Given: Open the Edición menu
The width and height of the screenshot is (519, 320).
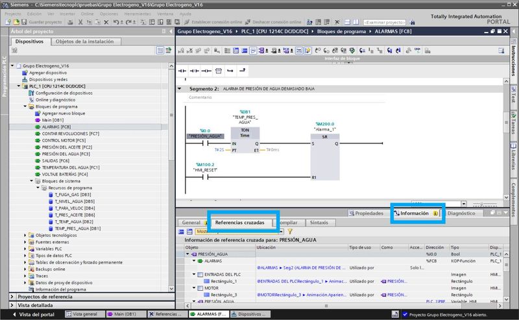Looking at the screenshot, I should coord(34,14).
